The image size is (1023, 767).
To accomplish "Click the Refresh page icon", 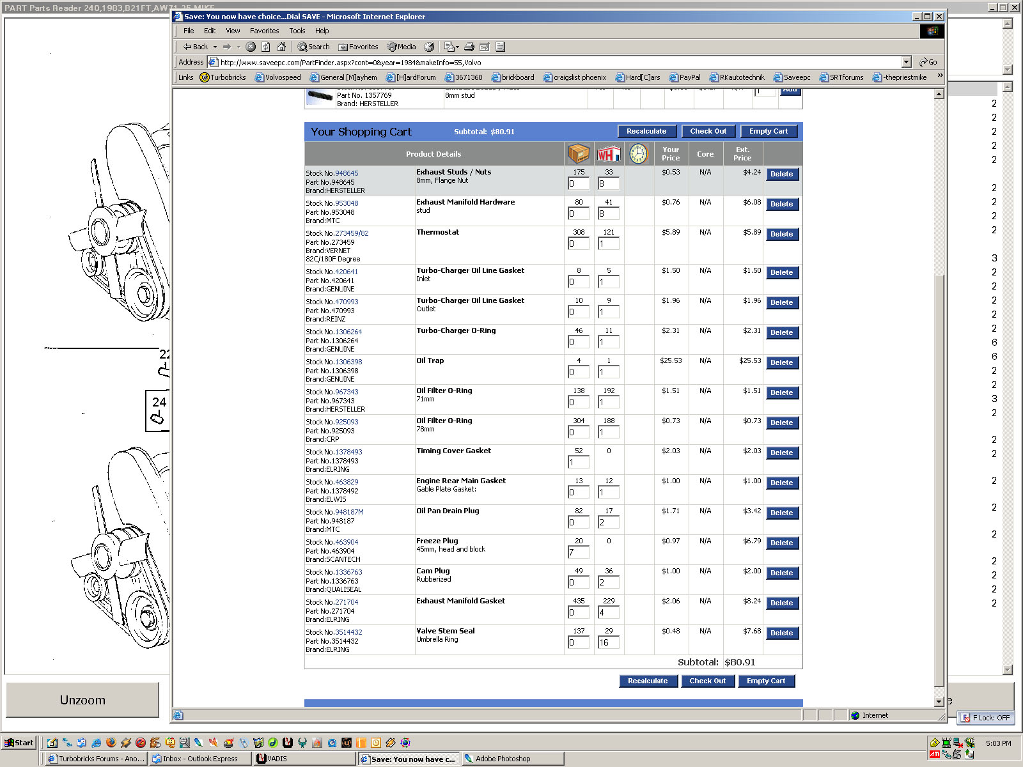I will click(266, 47).
